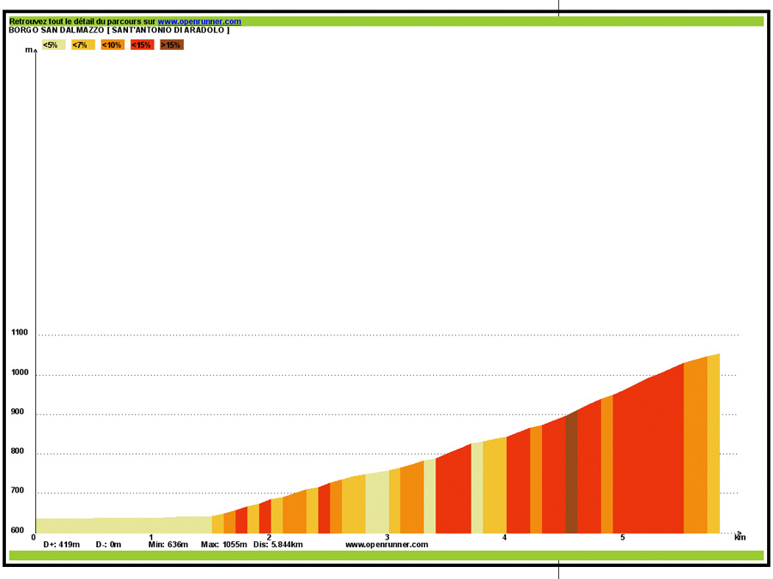This screenshot has height=579, width=773.
Task: Click the <7% gradient legend swatch
Action: point(82,45)
